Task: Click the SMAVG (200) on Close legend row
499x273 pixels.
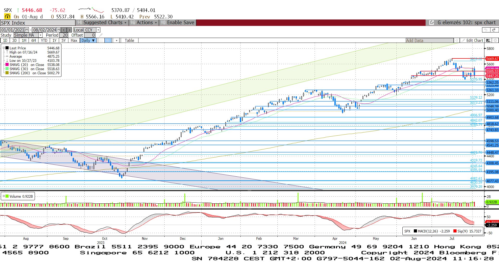Action: click(x=32, y=73)
